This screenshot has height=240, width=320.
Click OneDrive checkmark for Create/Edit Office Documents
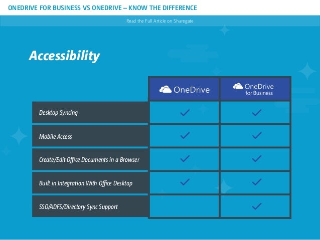click(x=185, y=159)
